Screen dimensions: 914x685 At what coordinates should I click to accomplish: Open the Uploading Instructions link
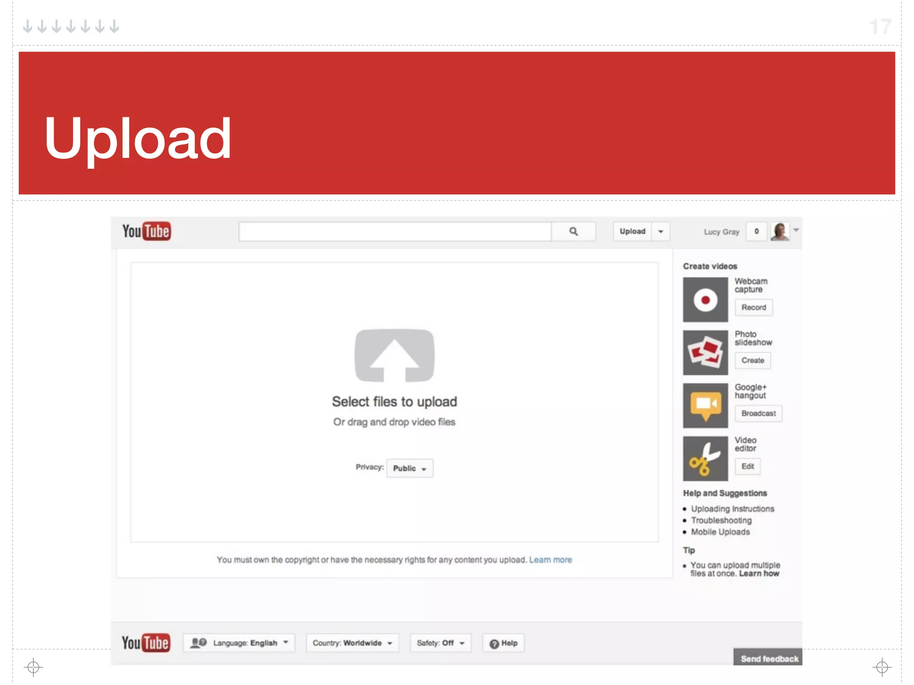click(x=732, y=509)
